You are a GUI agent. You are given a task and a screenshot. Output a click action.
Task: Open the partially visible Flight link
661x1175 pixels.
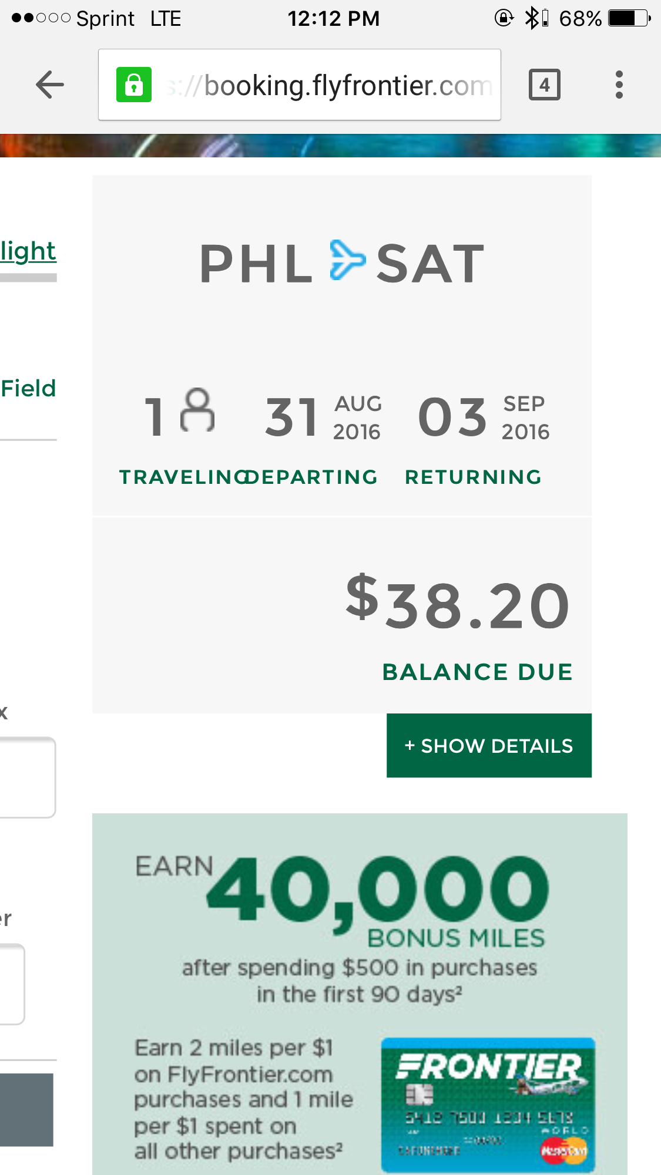(28, 251)
